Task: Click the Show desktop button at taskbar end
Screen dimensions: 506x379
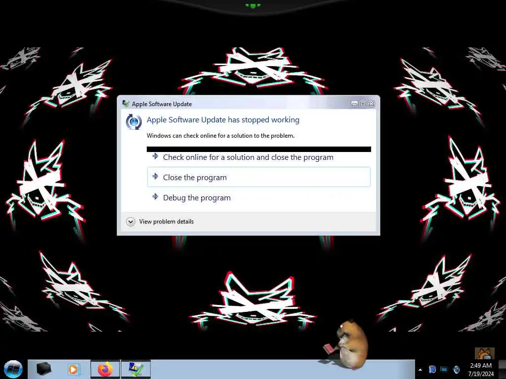Action: tap(503, 369)
